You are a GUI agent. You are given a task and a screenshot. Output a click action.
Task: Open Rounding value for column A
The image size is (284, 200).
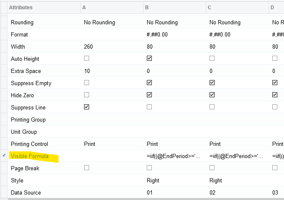click(112, 22)
